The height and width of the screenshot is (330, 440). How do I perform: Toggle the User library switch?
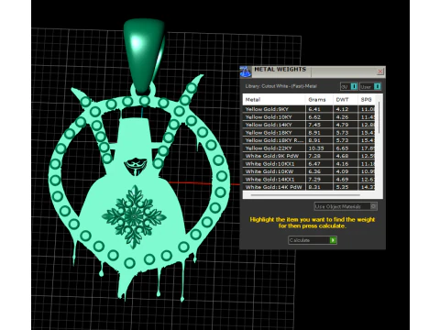(x=370, y=87)
